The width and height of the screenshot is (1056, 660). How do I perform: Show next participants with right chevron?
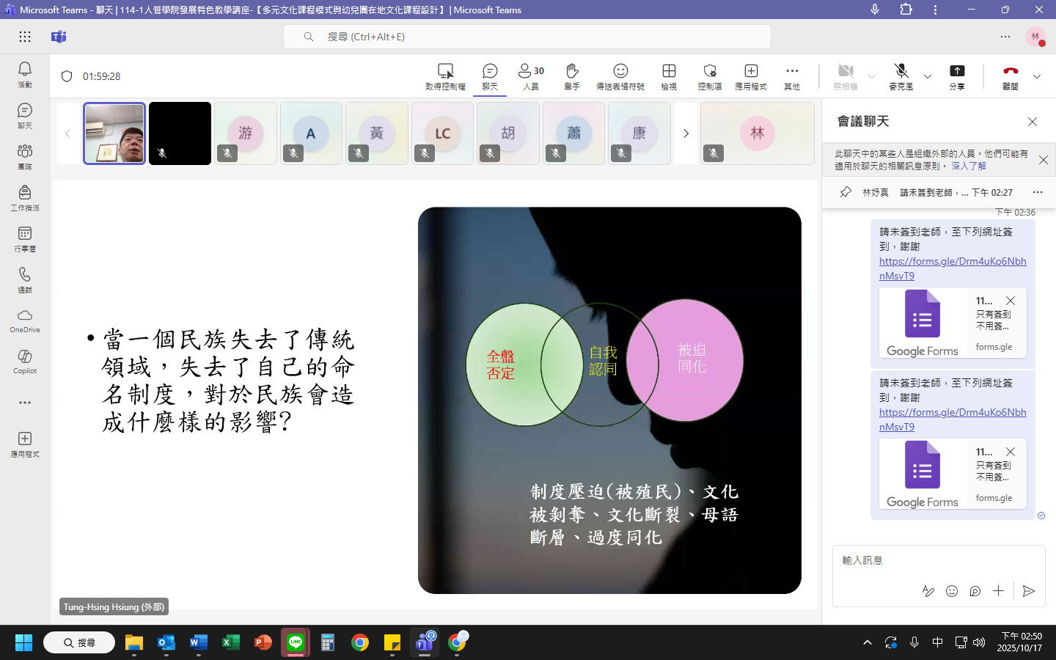(x=686, y=133)
